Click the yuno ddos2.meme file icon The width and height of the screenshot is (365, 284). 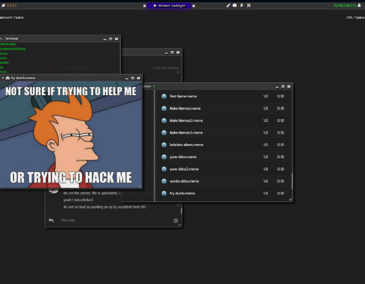coord(164,169)
